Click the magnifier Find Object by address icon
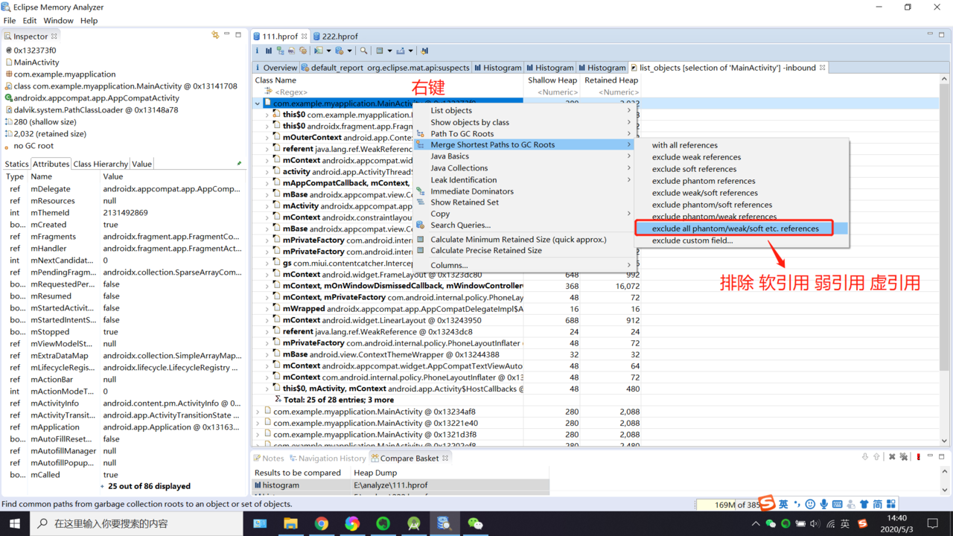The width and height of the screenshot is (953, 536). [x=363, y=51]
